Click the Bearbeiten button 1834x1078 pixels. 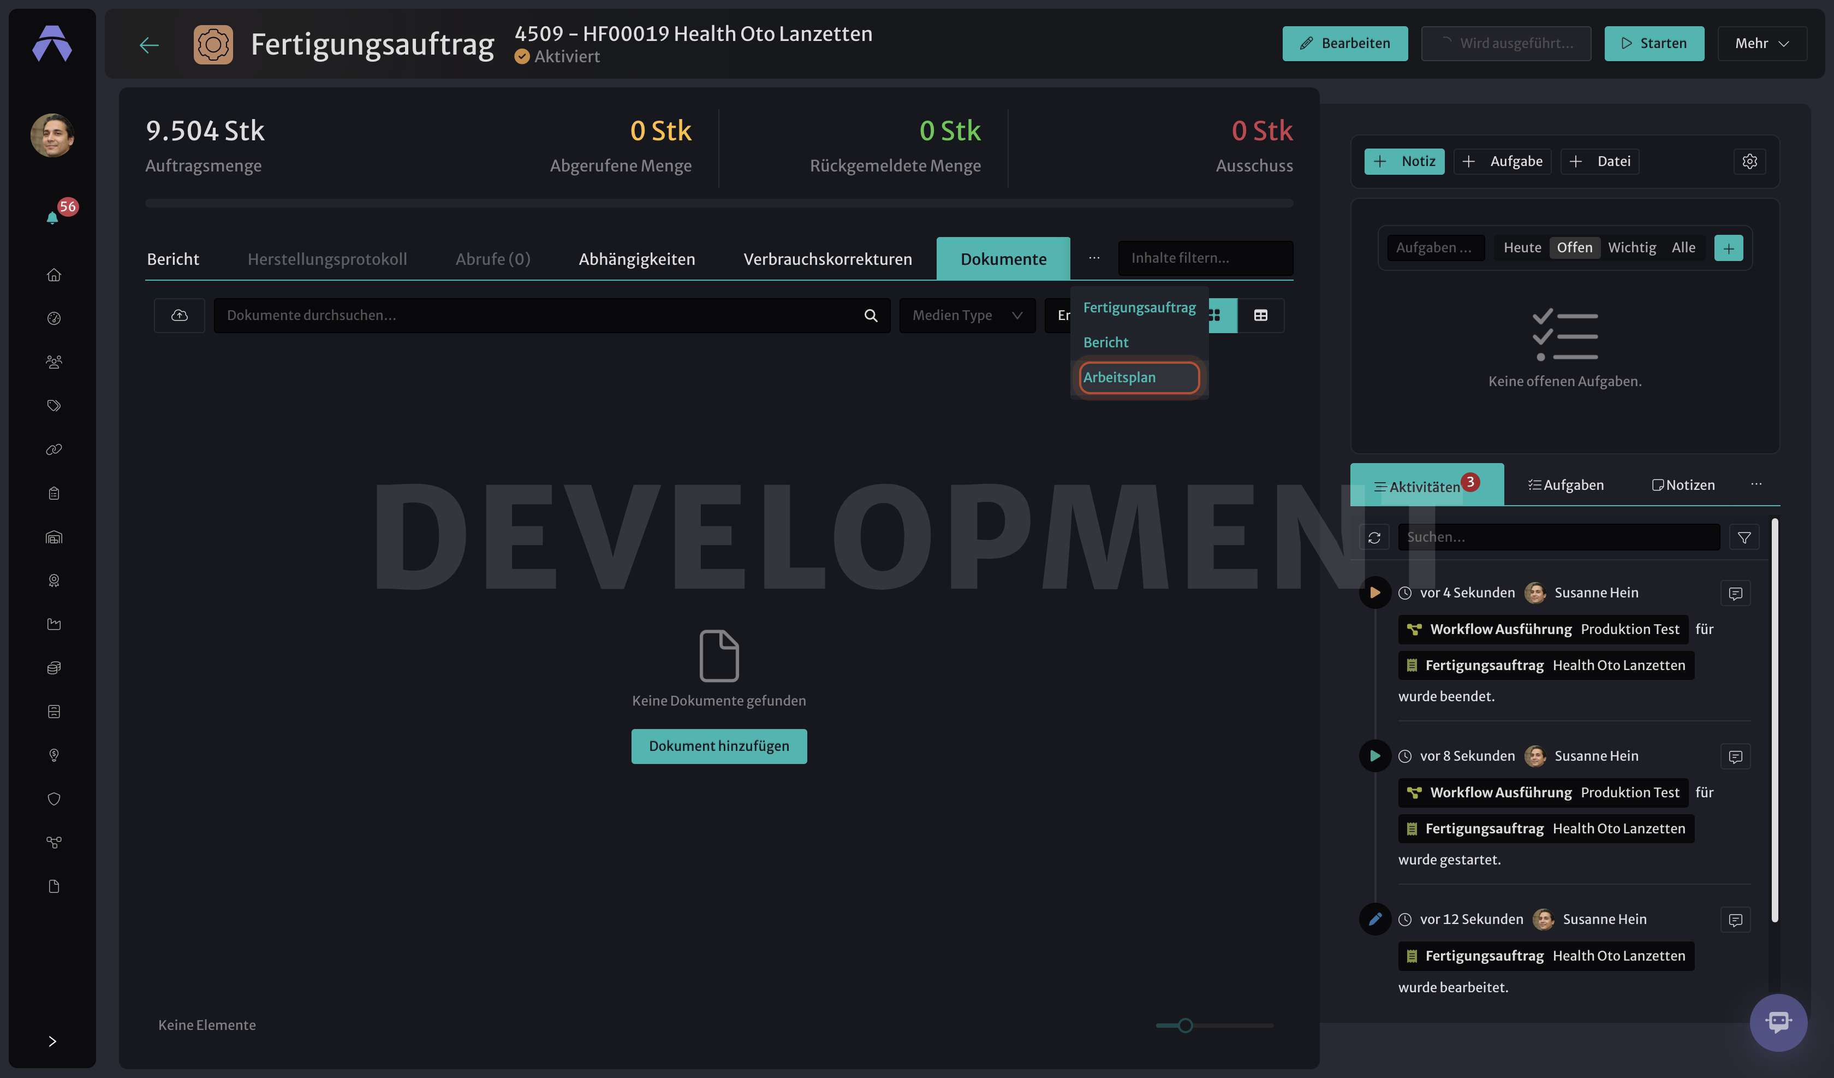point(1345,44)
